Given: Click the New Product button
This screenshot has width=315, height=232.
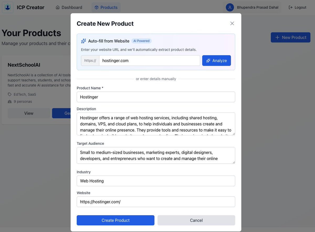Looking at the screenshot, I should [x=291, y=37].
